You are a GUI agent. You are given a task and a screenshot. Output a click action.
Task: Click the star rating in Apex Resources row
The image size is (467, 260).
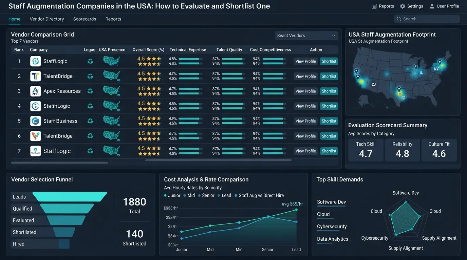tap(149, 91)
